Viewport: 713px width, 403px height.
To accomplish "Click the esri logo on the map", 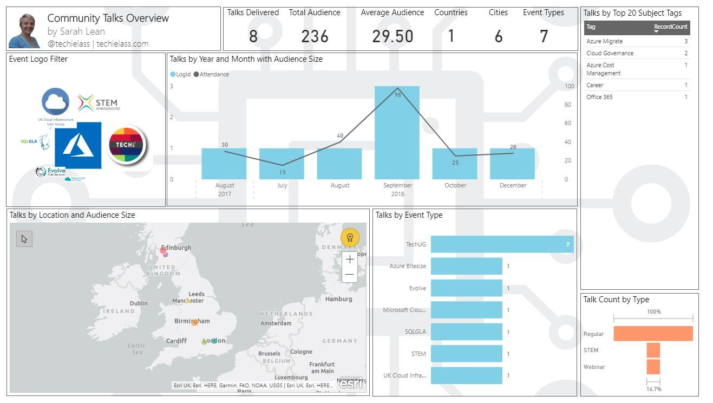I will click(x=350, y=383).
